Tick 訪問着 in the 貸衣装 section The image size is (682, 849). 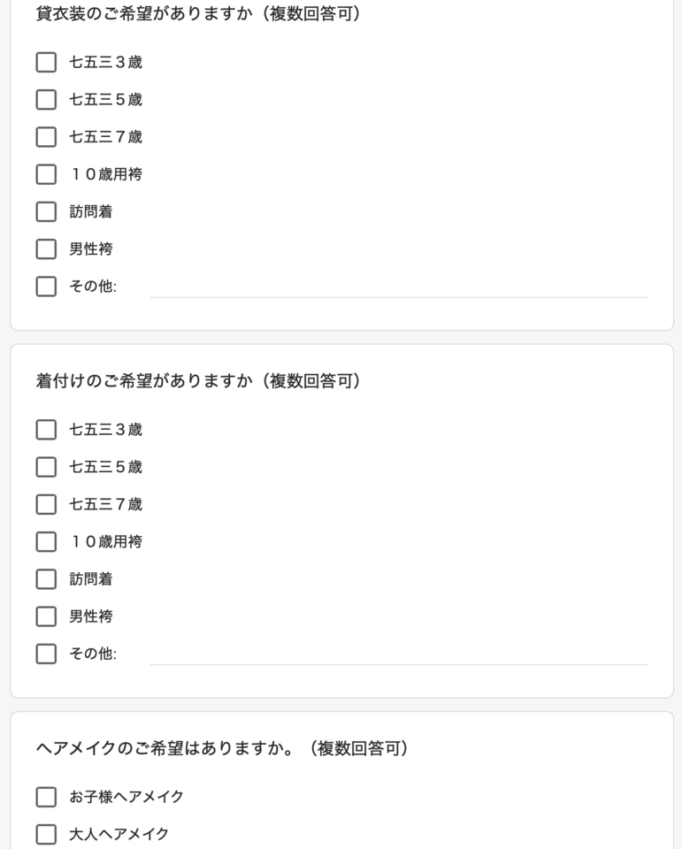pos(46,211)
